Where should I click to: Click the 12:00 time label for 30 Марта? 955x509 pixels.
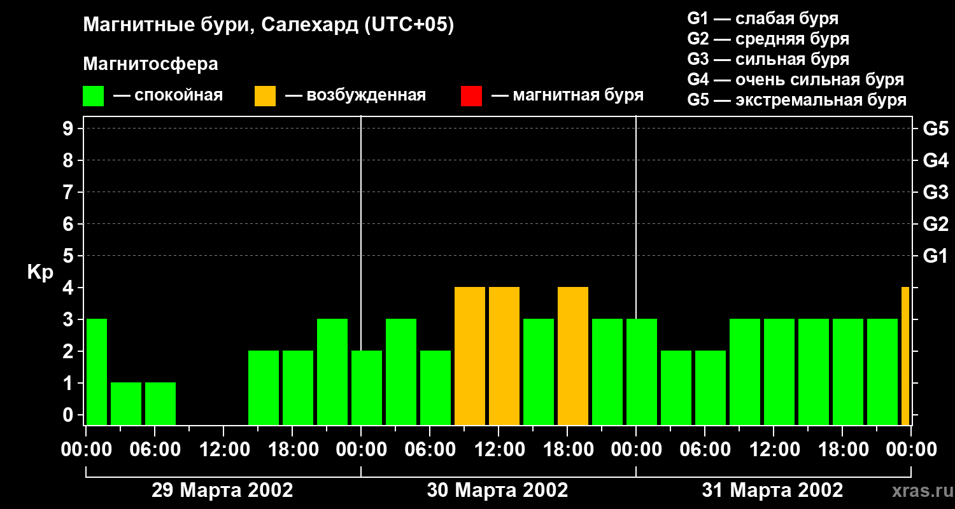pos(499,450)
